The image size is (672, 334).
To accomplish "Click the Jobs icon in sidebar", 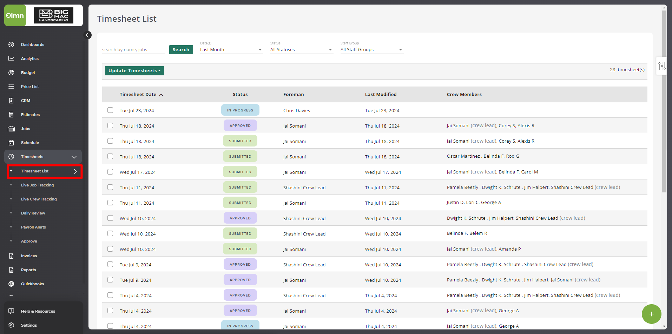I will coord(11,129).
